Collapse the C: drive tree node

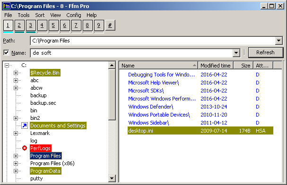(x=7, y=65)
